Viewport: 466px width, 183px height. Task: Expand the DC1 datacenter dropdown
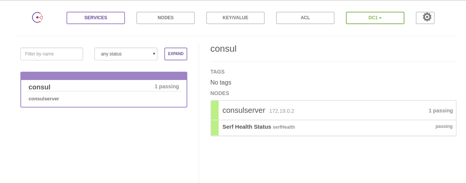coord(375,18)
